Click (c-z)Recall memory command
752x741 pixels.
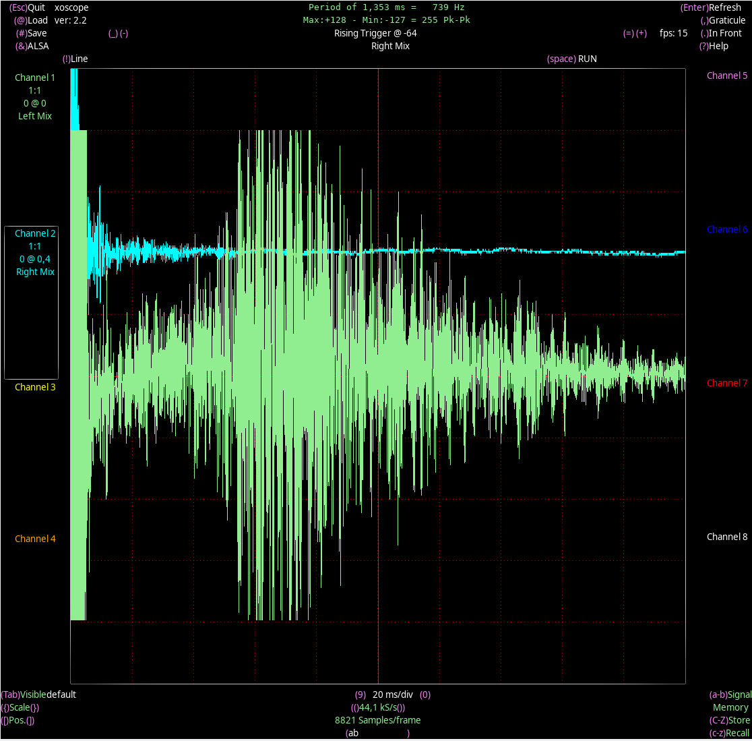tap(729, 734)
